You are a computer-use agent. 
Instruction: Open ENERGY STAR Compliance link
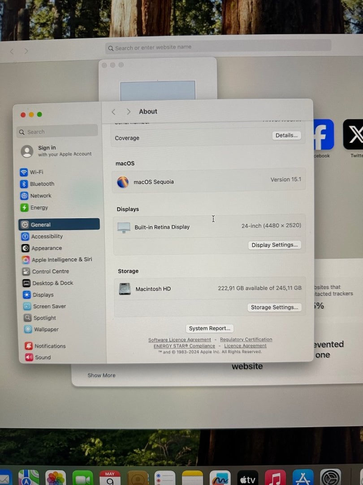(184, 346)
